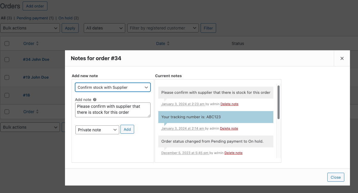Viewport: 358px width, 193px height.
Task: Open the All dates filter dropdown
Action: point(104,28)
